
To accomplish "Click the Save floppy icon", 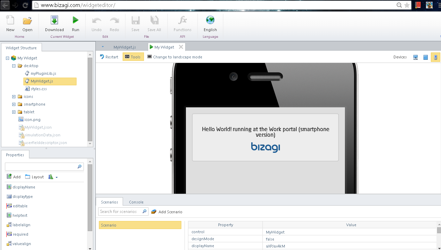I will pyautogui.click(x=136, y=20).
